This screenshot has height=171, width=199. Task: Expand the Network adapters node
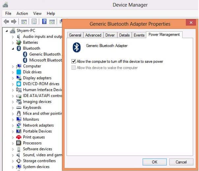coord(13,126)
